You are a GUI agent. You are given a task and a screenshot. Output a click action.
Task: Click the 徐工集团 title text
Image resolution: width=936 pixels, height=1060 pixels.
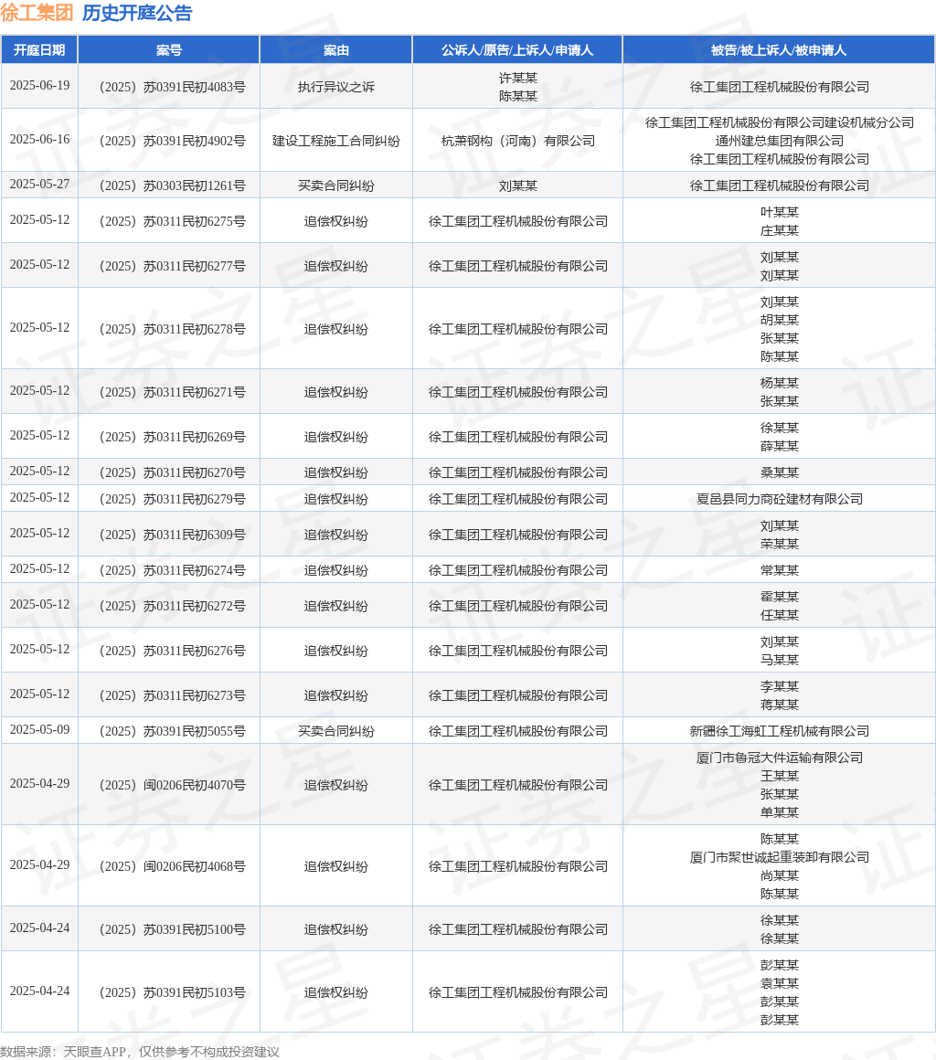pyautogui.click(x=37, y=13)
